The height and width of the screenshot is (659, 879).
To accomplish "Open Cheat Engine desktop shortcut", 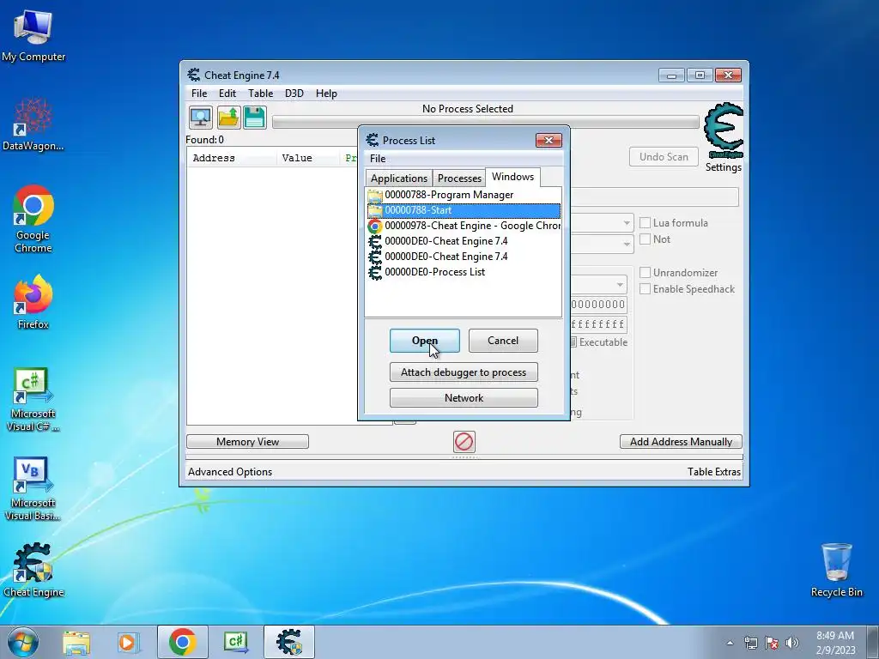I will coord(33,570).
